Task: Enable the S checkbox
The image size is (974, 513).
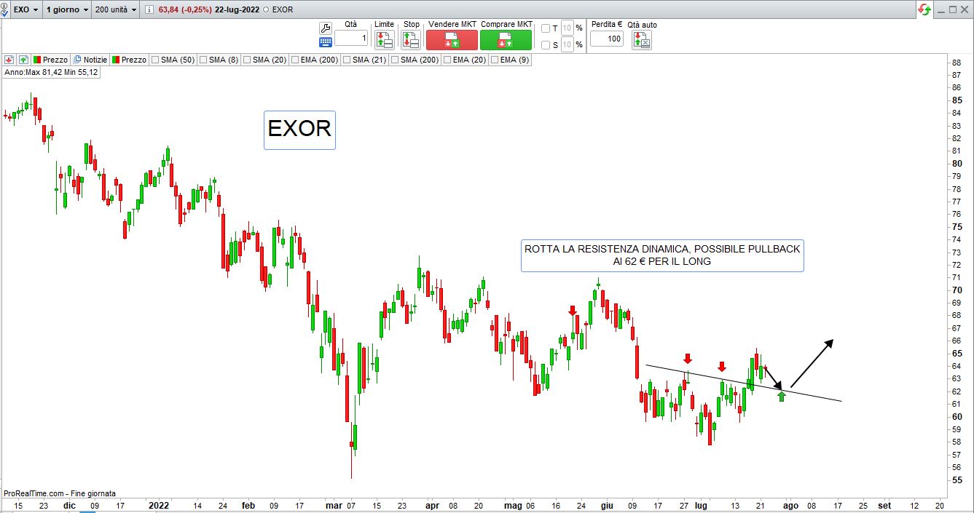Action: [x=546, y=45]
